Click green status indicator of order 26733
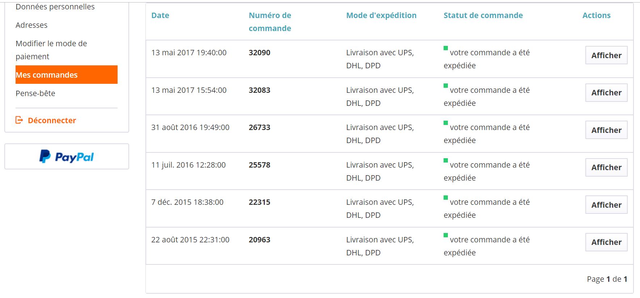This screenshot has height=298, width=640. pos(446,123)
